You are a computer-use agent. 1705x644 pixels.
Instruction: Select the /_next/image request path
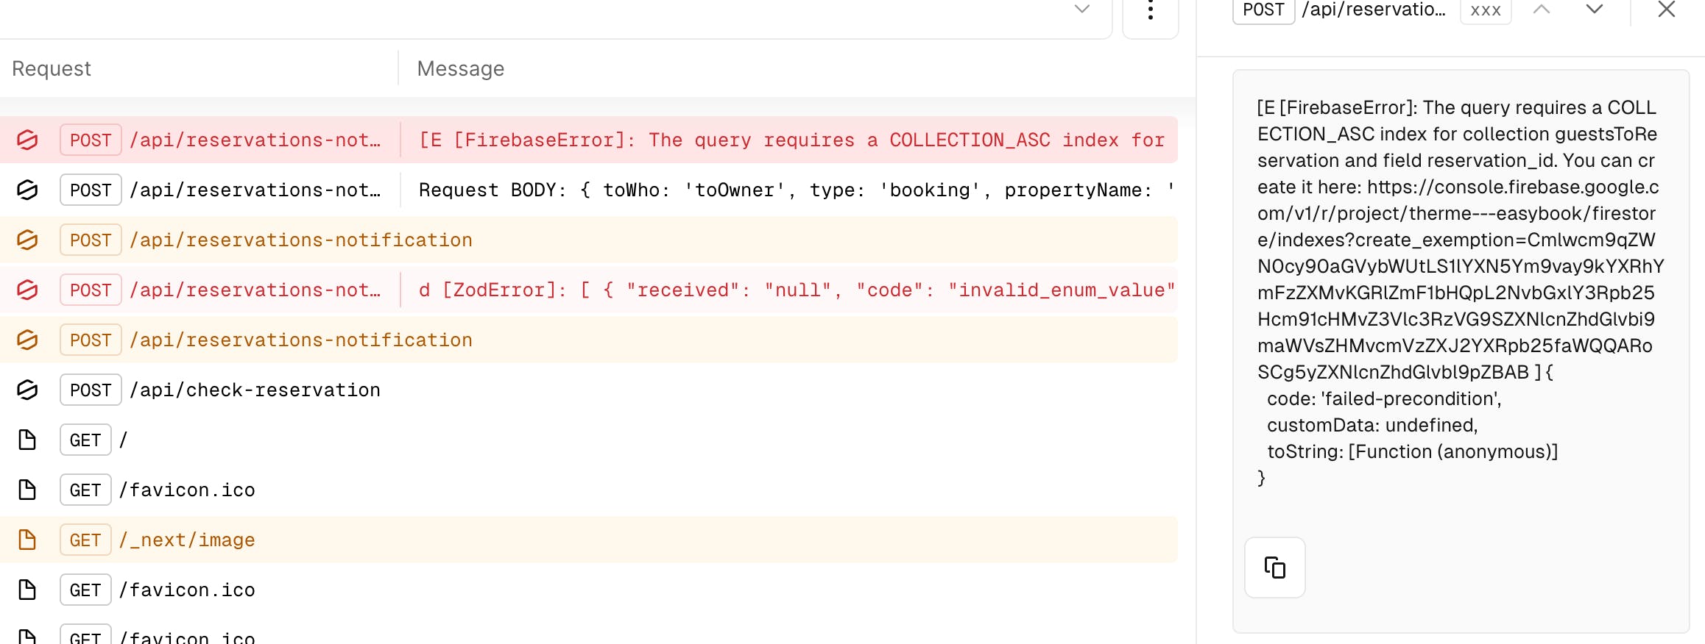(x=187, y=540)
